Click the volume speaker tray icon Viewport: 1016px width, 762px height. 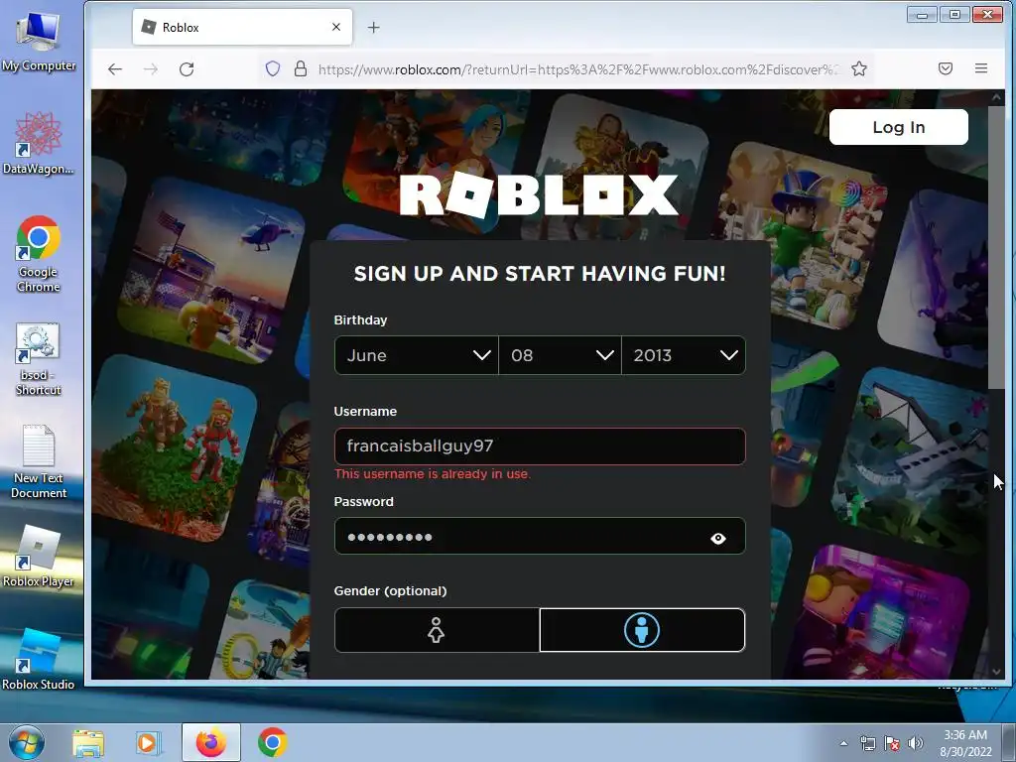tap(915, 744)
